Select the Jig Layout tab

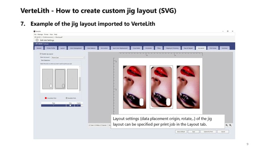[201, 48]
